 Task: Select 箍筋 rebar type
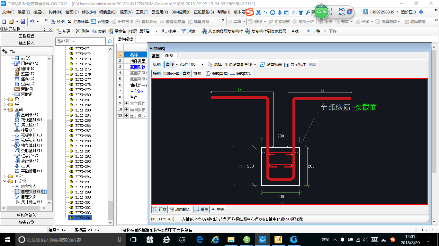coord(197,73)
